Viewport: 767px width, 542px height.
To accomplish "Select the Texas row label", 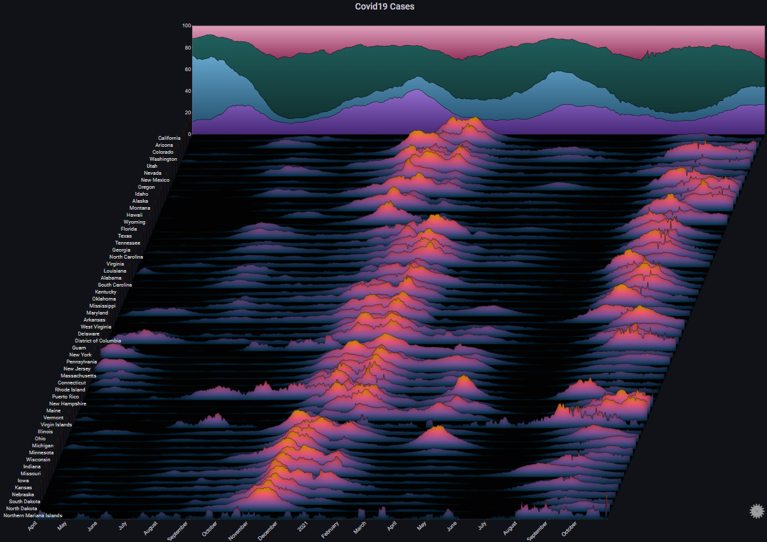I will click(125, 236).
